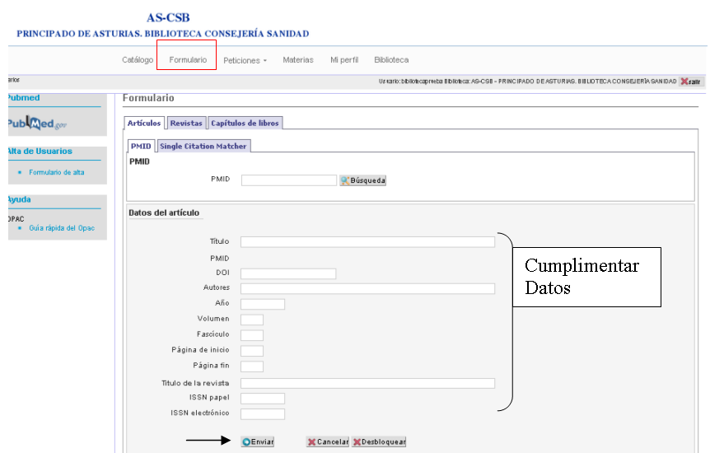
Task: Go to Mi perfil
Action: [x=344, y=60]
